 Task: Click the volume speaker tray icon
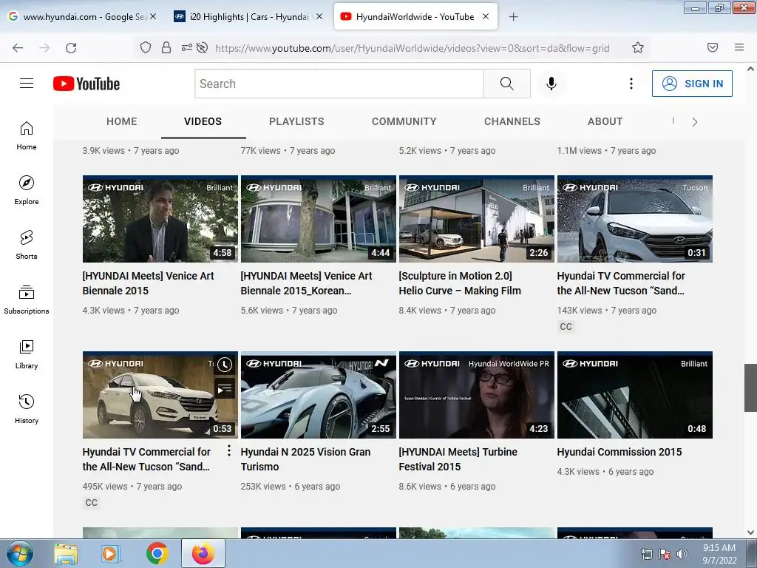[682, 554]
